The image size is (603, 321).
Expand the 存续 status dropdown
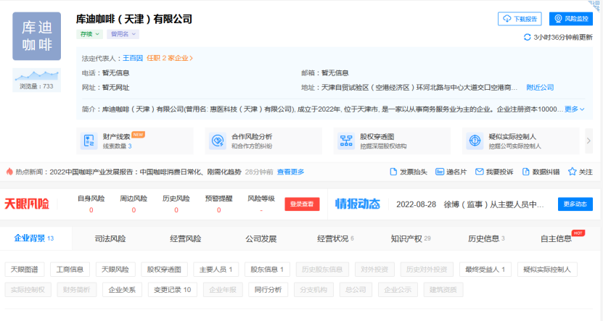pyautogui.click(x=89, y=34)
